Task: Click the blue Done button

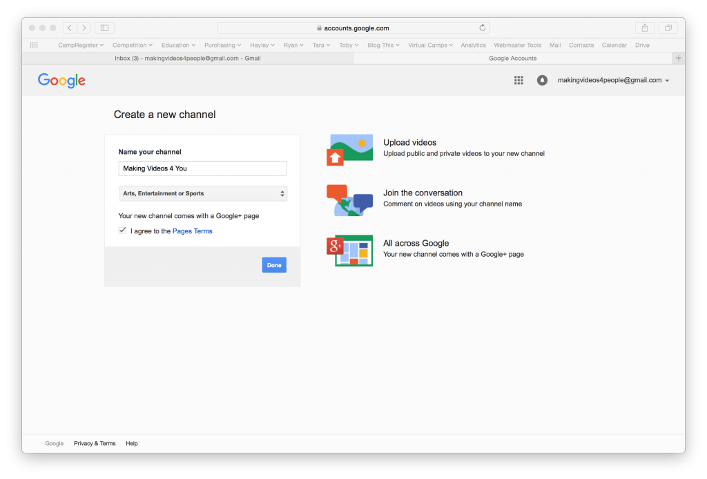Action: 274,265
